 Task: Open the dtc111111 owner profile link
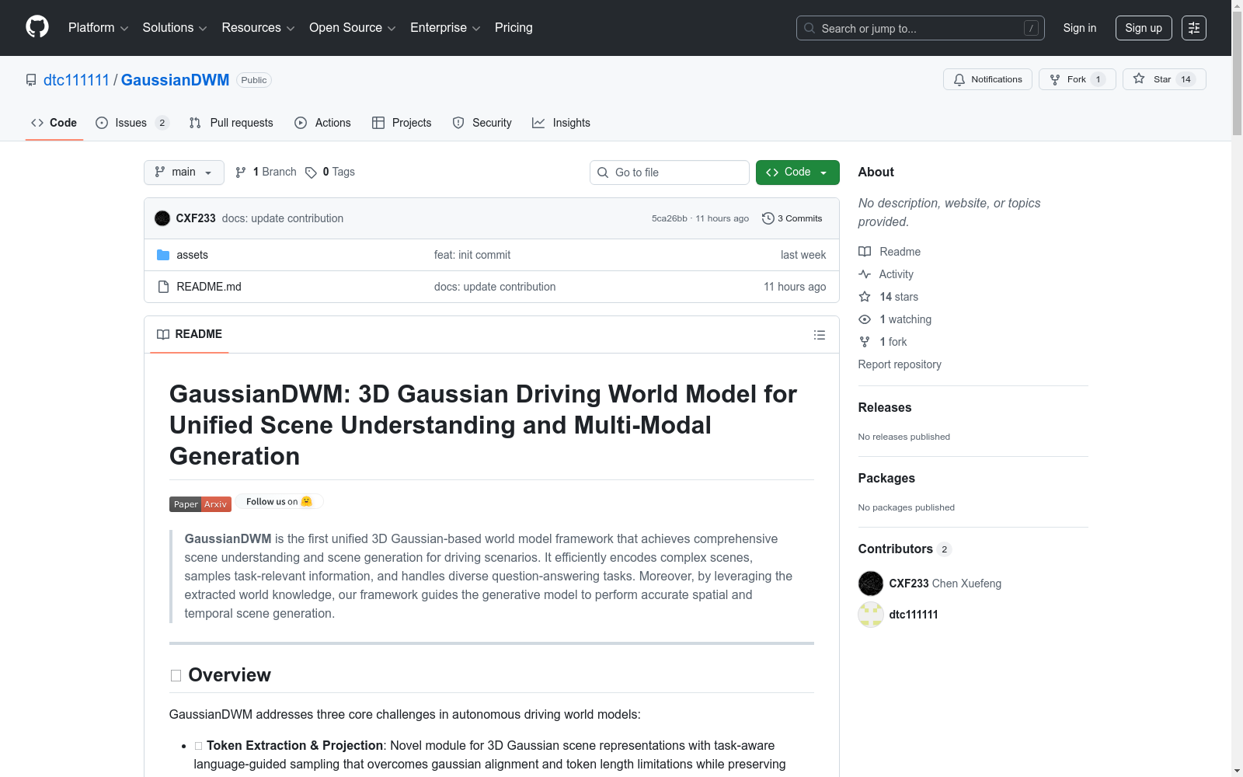[76, 80]
